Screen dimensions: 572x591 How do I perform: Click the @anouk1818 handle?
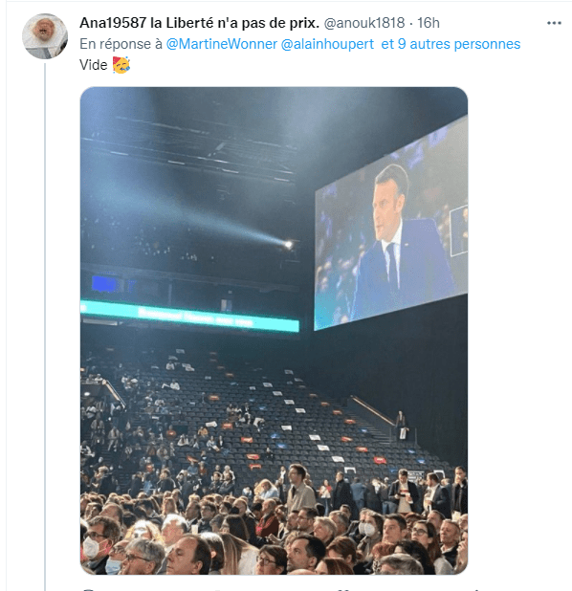tap(364, 23)
